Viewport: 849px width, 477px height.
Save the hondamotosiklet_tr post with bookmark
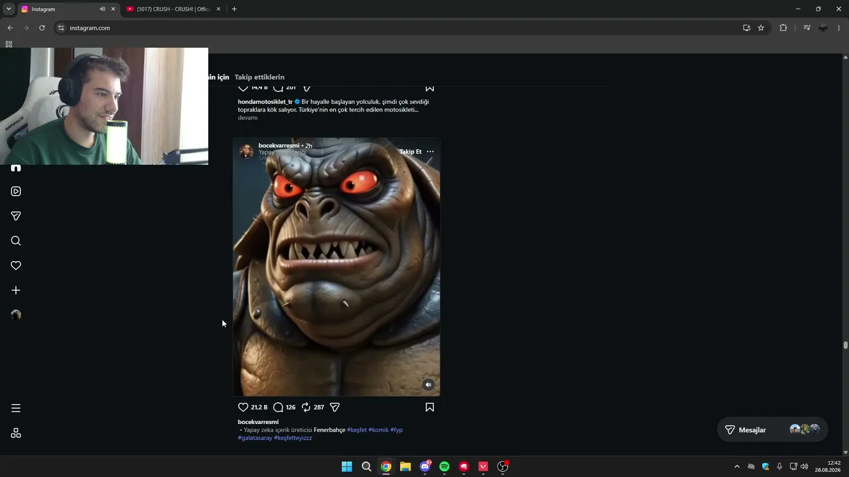(430, 87)
